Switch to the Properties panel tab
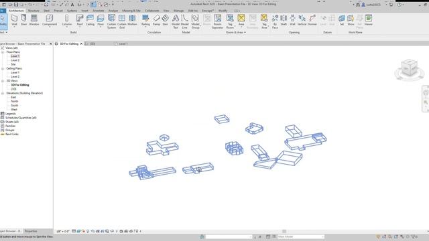The image size is (429, 241). [31, 231]
